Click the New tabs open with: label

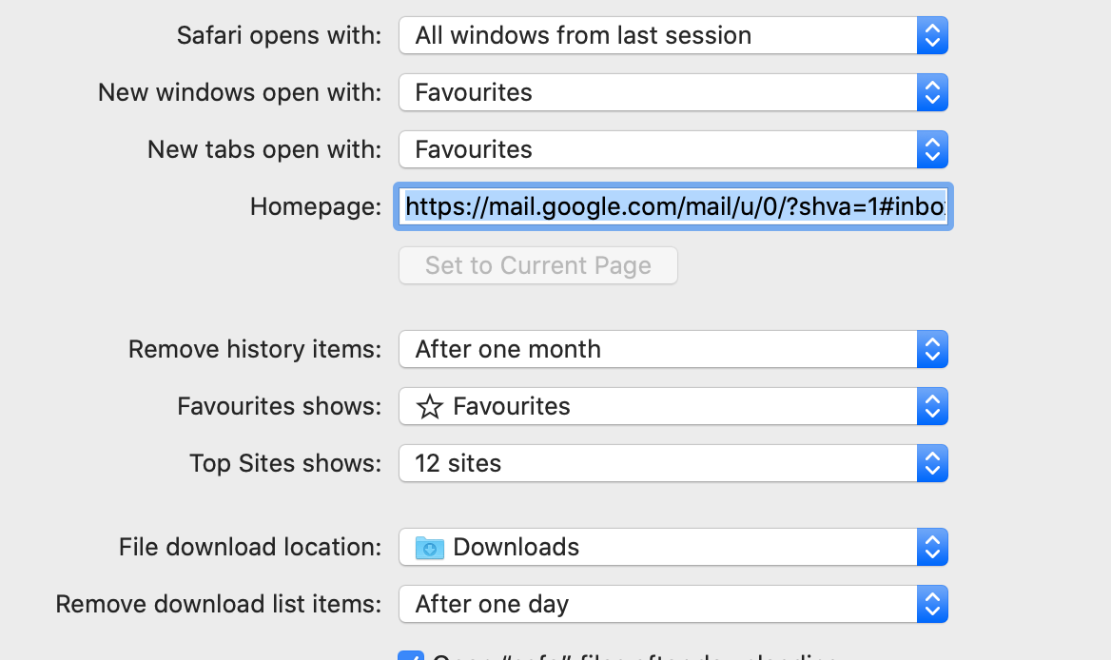point(263,150)
